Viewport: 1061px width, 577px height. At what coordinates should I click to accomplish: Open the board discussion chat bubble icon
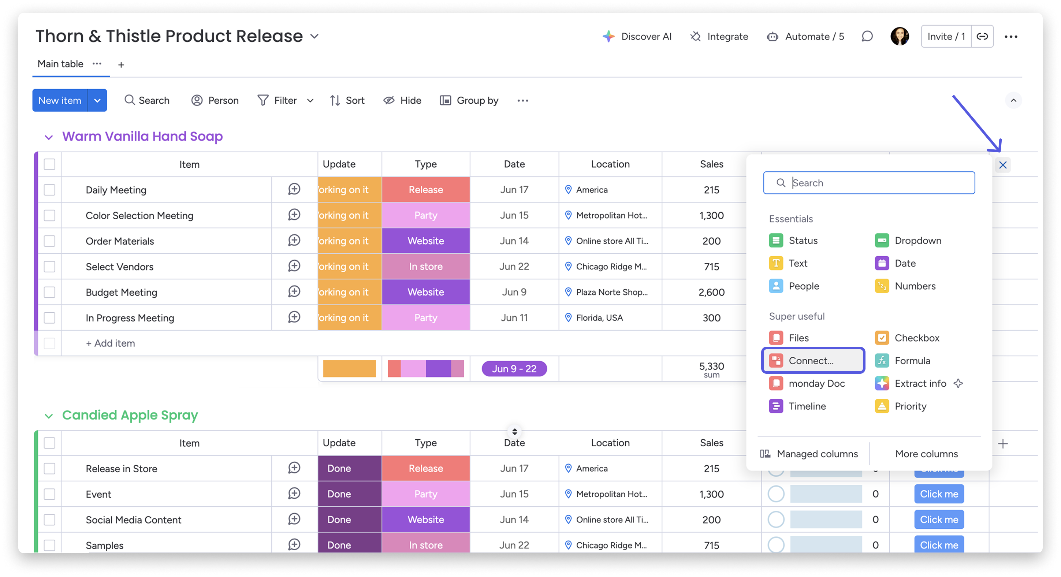[867, 37]
